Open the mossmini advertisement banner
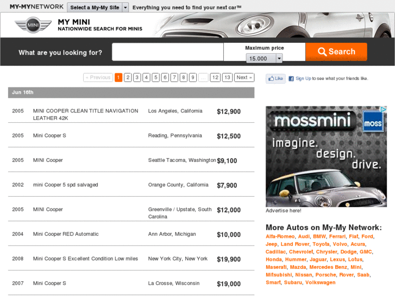This screenshot has height=296, width=395. [x=326, y=156]
